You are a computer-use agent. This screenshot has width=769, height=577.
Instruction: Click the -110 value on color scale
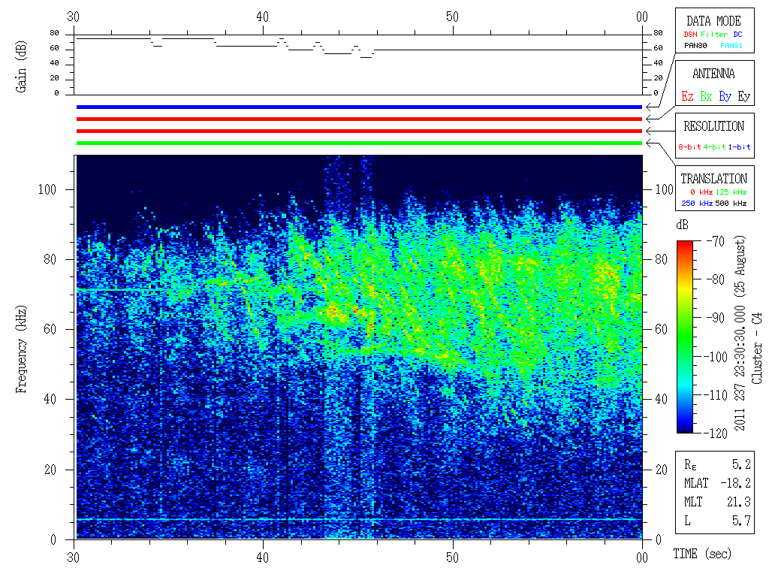point(716,395)
